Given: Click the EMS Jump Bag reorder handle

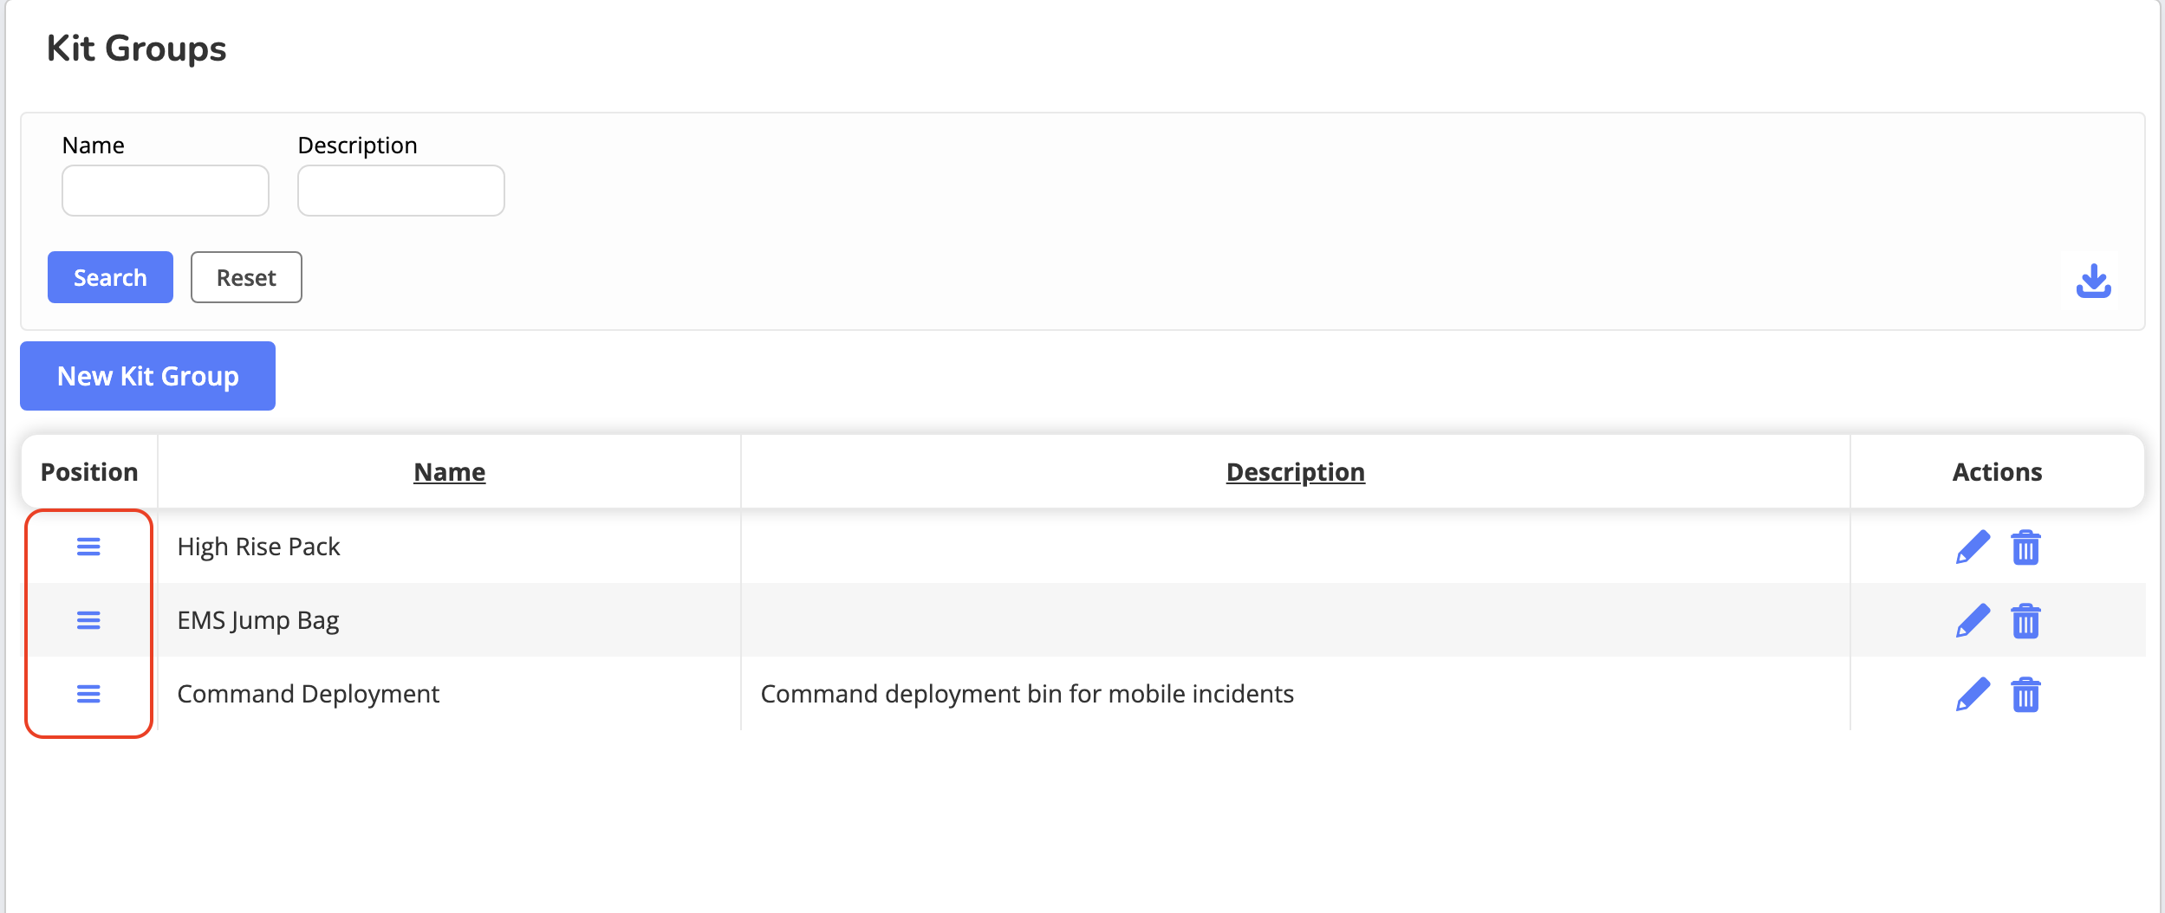Looking at the screenshot, I should click(x=88, y=620).
